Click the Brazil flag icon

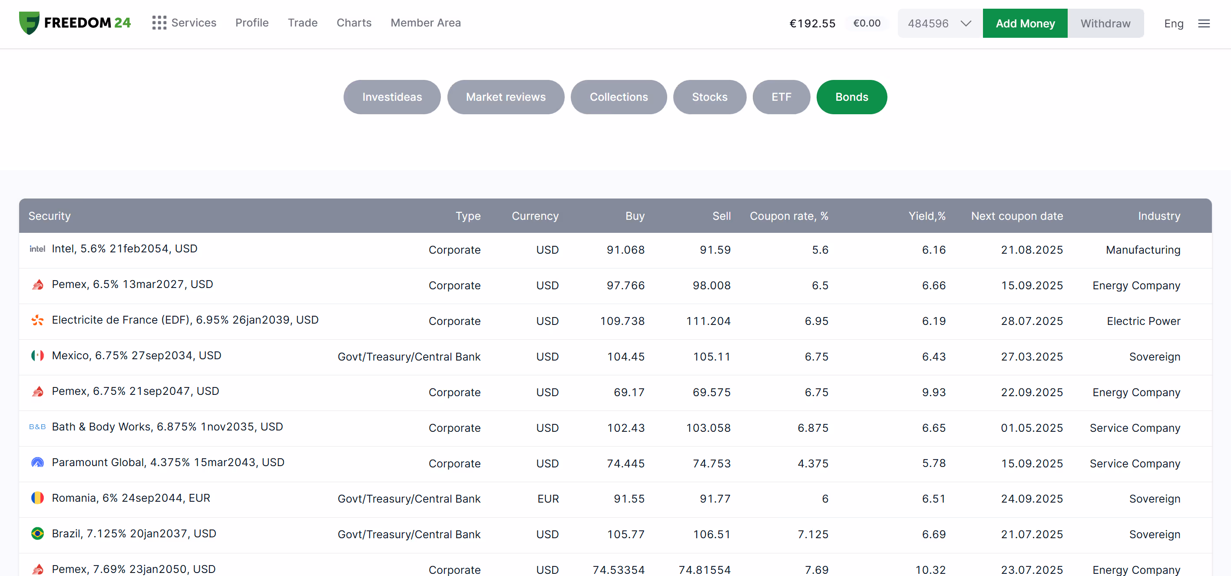pos(37,533)
